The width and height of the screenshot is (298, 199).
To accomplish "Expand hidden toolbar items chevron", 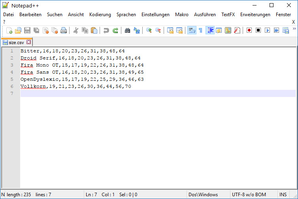I will tap(294, 29).
